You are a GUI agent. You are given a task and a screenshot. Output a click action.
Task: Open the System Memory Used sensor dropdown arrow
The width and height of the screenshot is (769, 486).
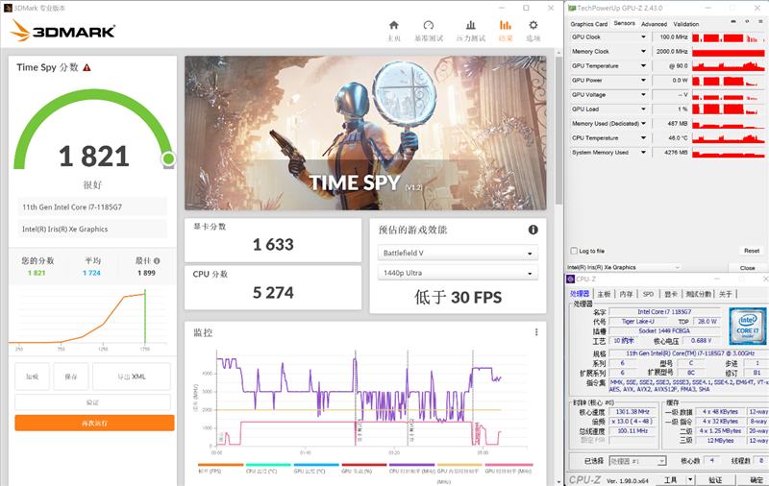click(643, 153)
